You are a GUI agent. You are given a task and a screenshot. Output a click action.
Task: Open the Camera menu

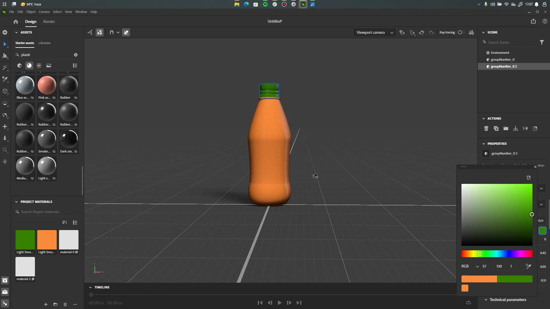[44, 12]
